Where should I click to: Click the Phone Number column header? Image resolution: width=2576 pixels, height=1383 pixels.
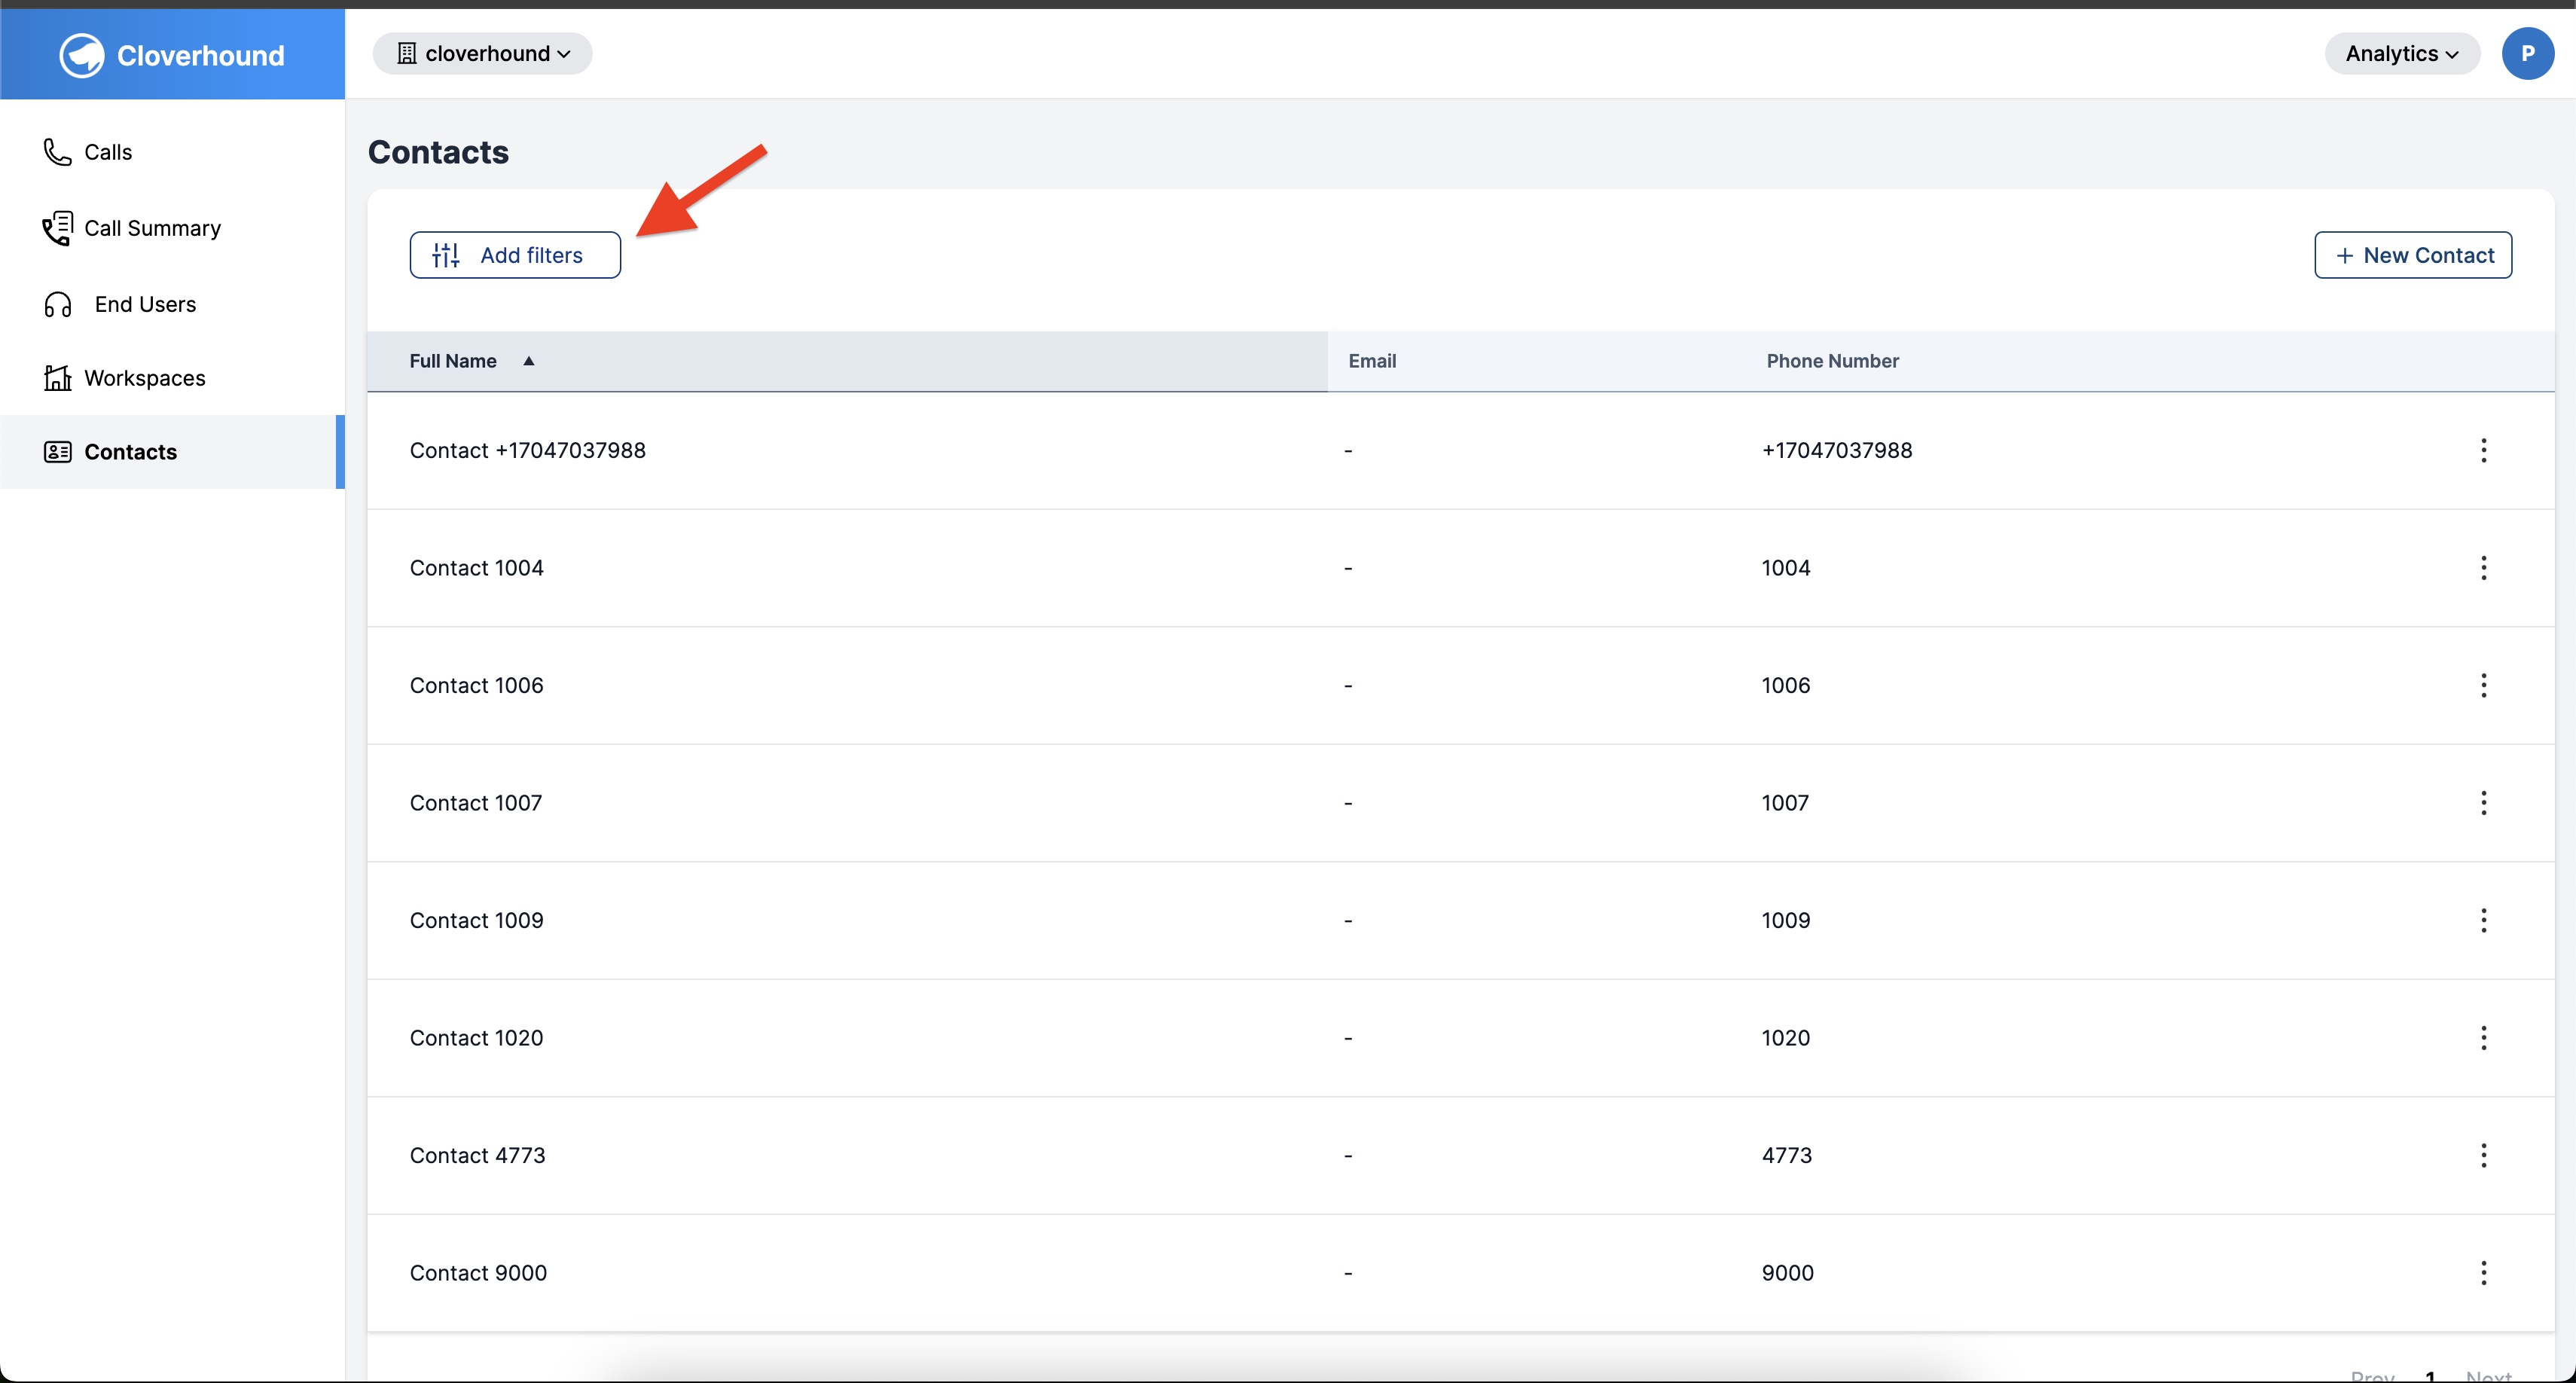coord(1832,361)
